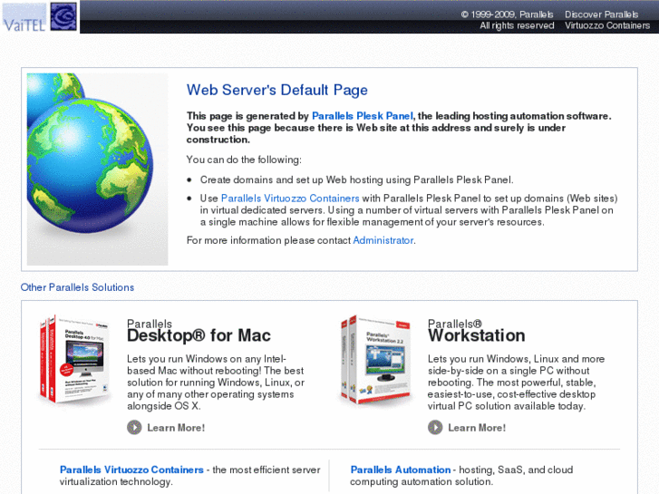Contact the Administrator link
Viewport: 659px width, 494px height.
(x=383, y=240)
